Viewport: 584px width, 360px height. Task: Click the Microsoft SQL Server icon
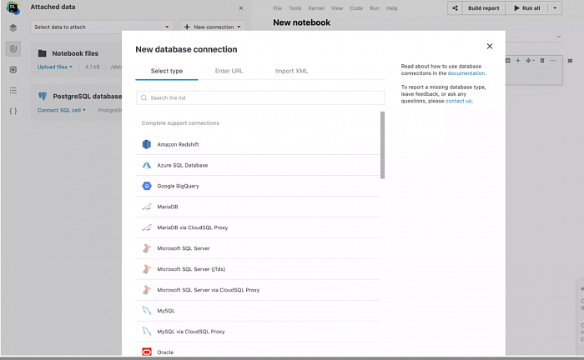tap(147, 248)
